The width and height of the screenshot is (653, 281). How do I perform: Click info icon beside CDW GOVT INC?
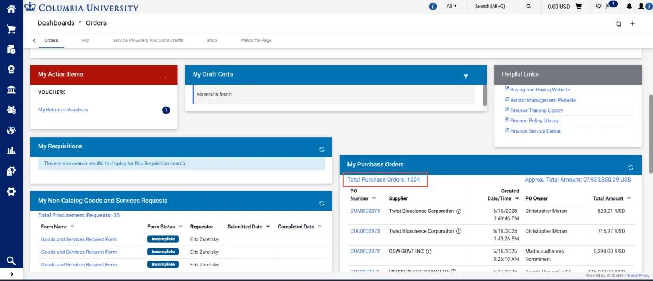pos(428,252)
